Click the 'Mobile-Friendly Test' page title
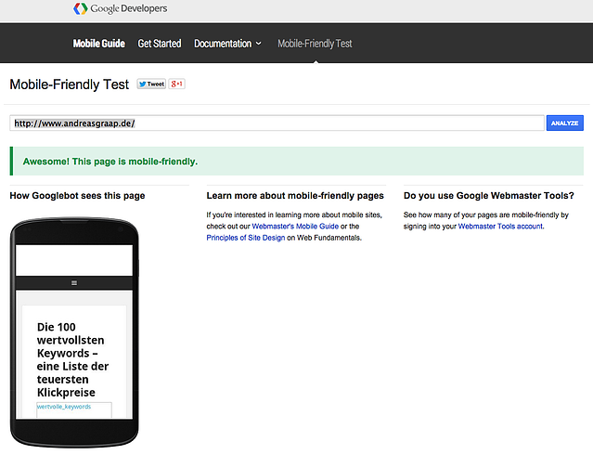This screenshot has width=593, height=455. (x=70, y=84)
